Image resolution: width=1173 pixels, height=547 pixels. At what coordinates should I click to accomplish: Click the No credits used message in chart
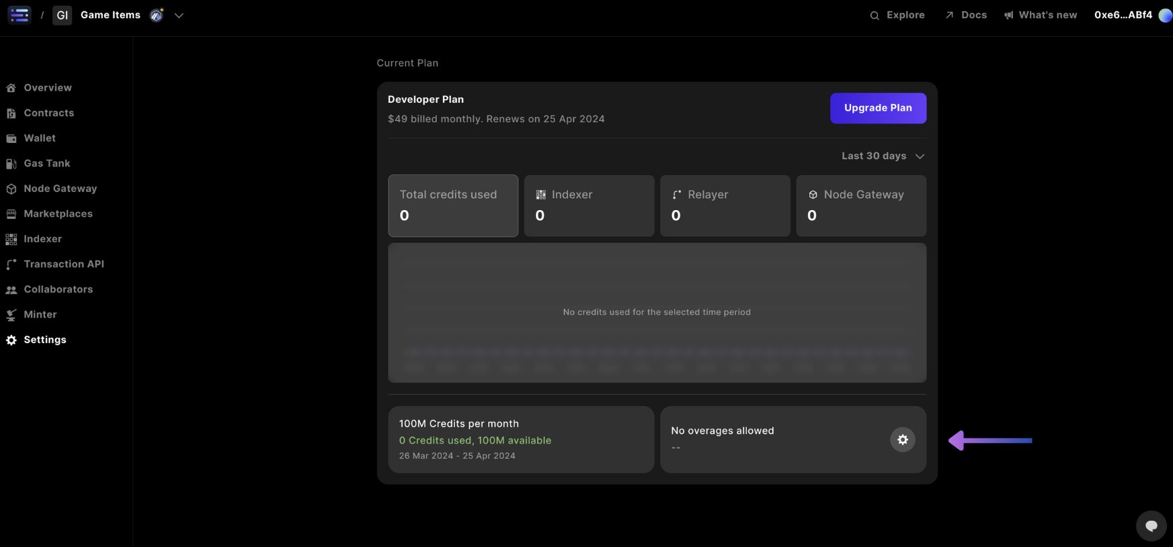click(x=657, y=312)
